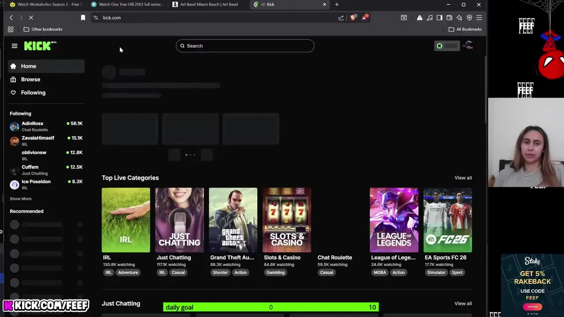
Task: Open the VPN shield icon
Action: [469, 18]
